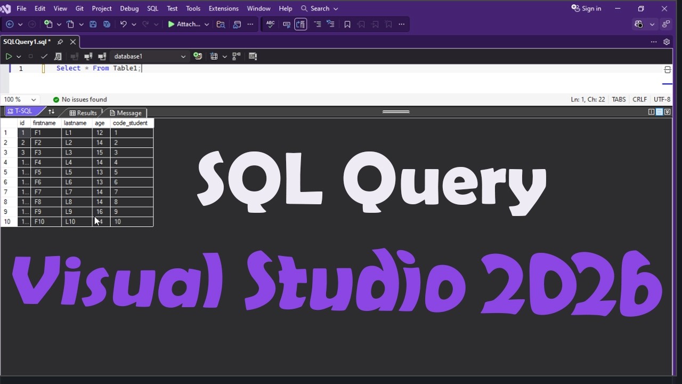Screen dimensions: 682x384
Task: Click the cell containing F10
Action: coord(46,221)
